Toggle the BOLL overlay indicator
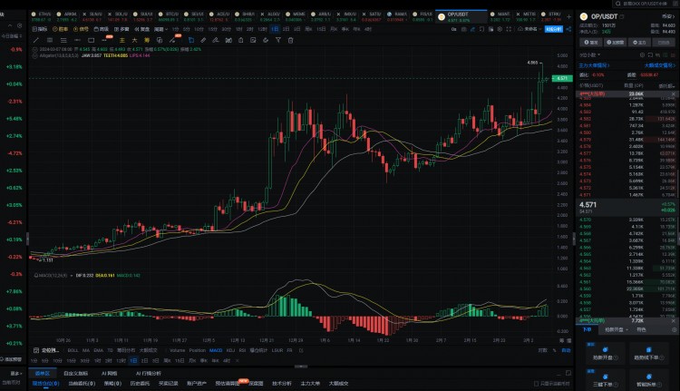The width and height of the screenshot is (680, 391). click(73, 350)
